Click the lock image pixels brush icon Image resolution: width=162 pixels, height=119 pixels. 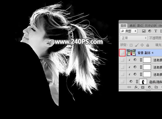click(x=136, y=45)
